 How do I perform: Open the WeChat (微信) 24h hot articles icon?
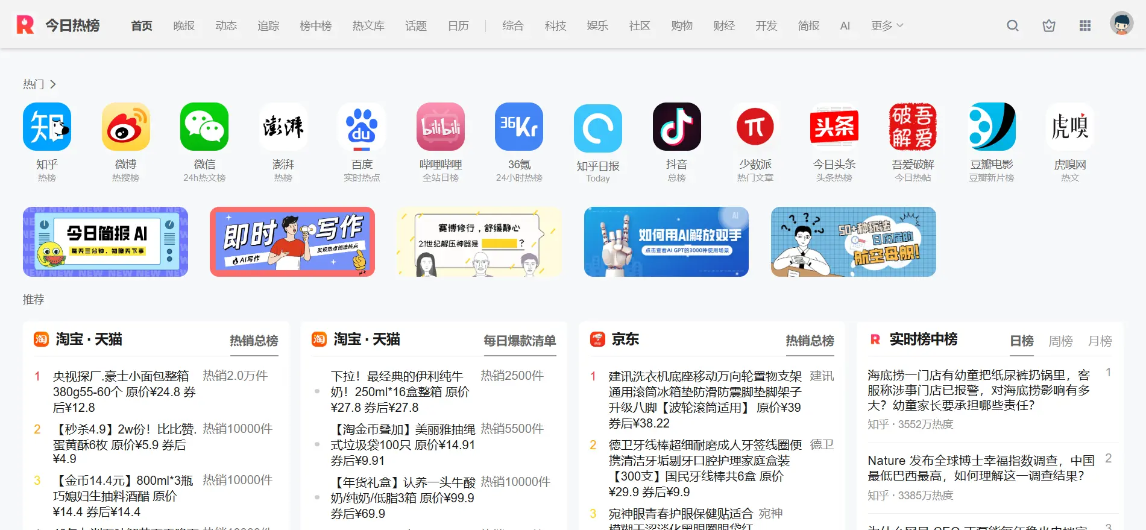[x=204, y=127]
